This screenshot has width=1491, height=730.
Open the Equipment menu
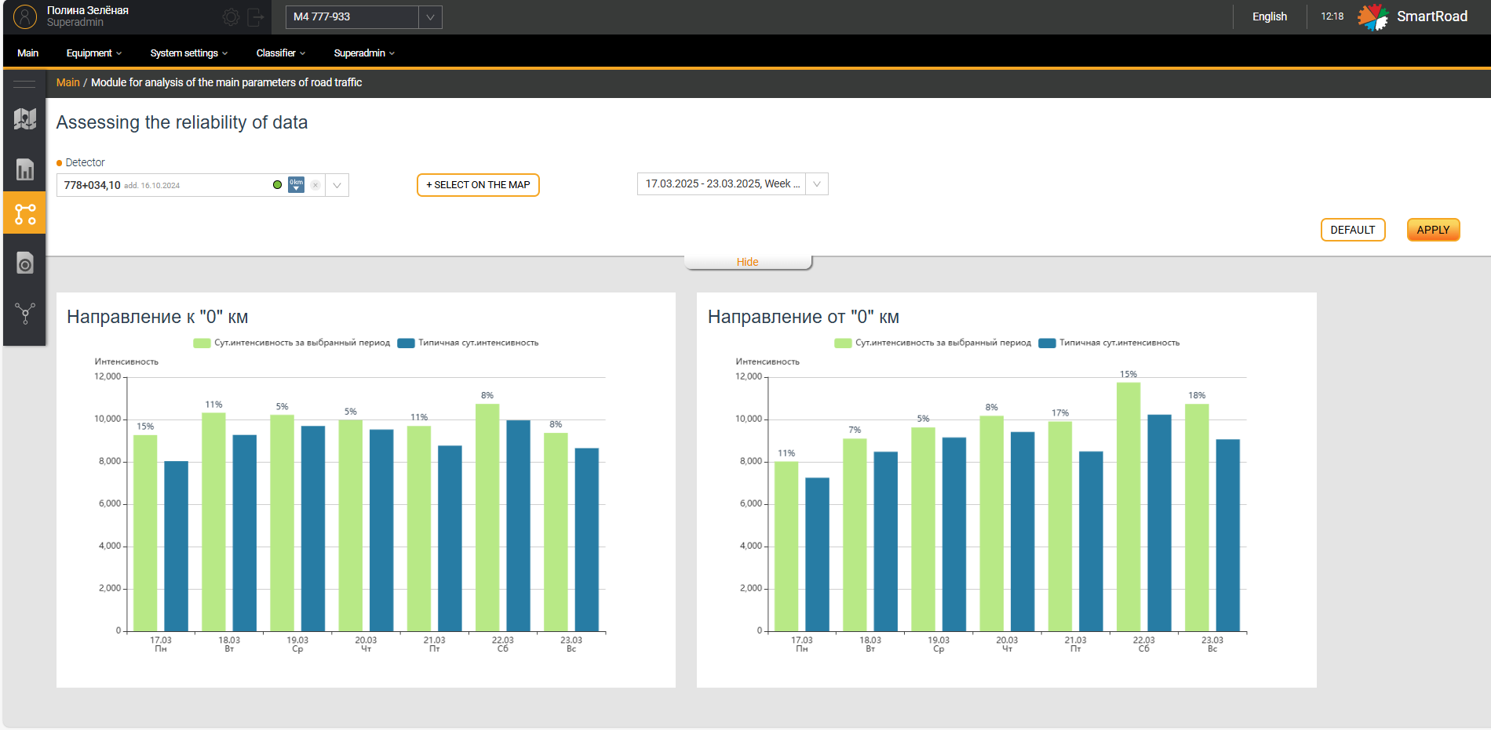(93, 53)
